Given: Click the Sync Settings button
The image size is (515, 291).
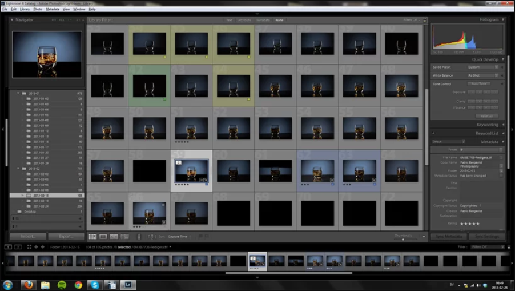Looking at the screenshot, I should 487,237.
